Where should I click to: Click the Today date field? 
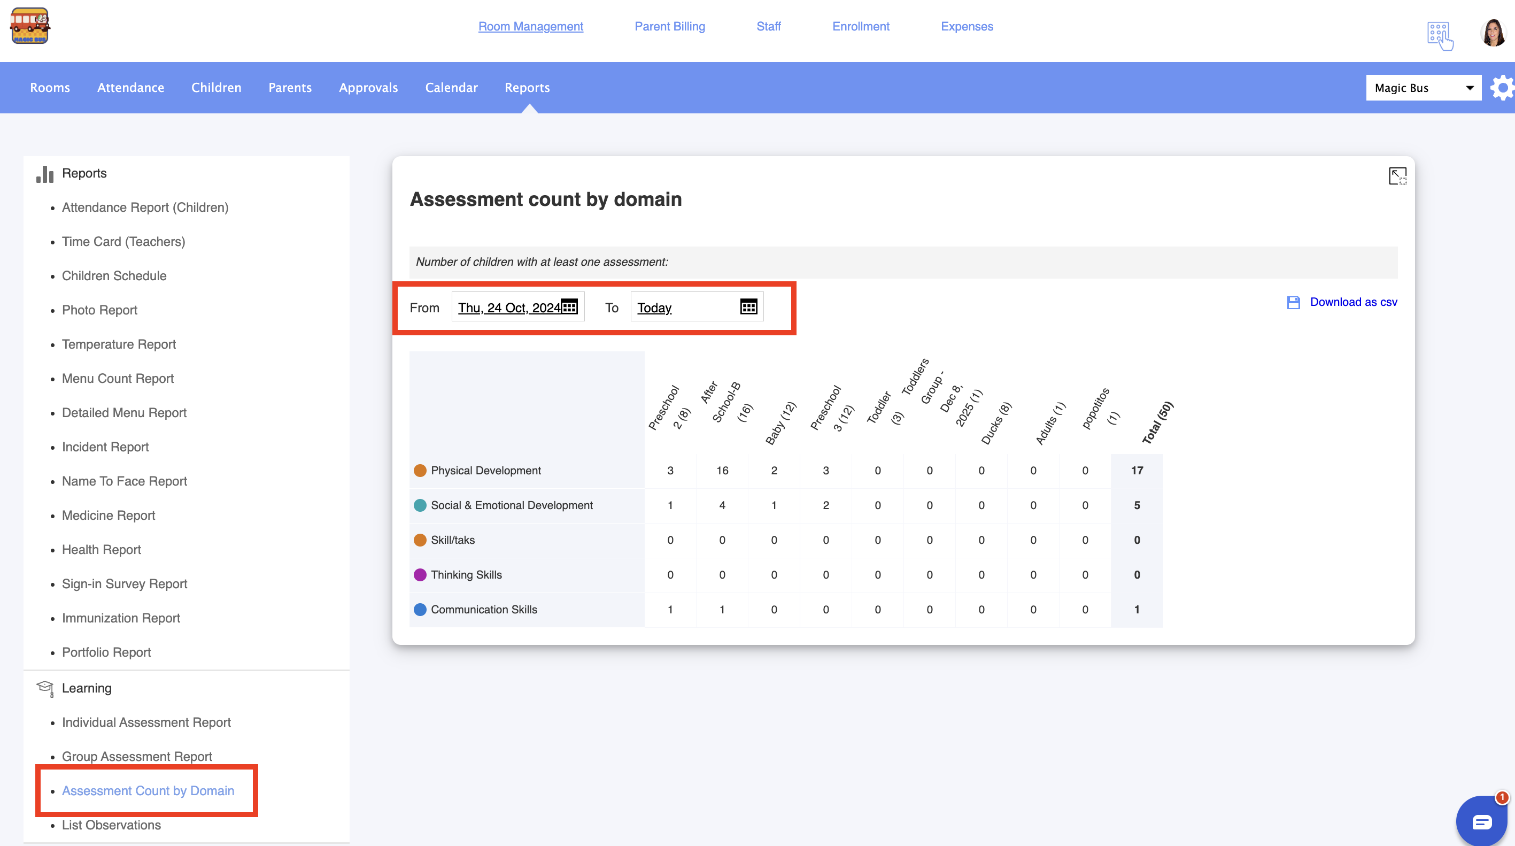pyautogui.click(x=654, y=307)
